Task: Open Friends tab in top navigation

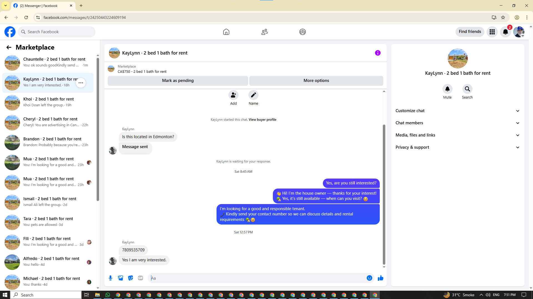Action: 264,32
